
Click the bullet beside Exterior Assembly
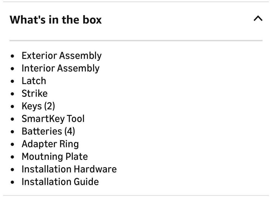click(13, 56)
